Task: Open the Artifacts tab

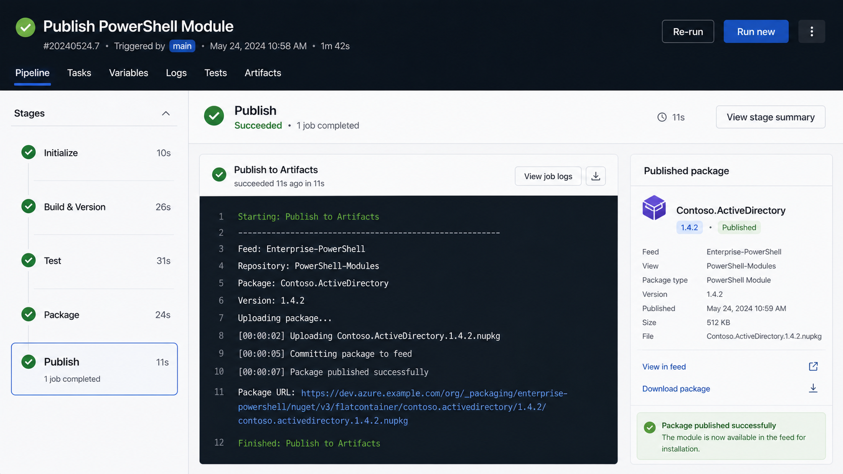Action: (x=263, y=73)
